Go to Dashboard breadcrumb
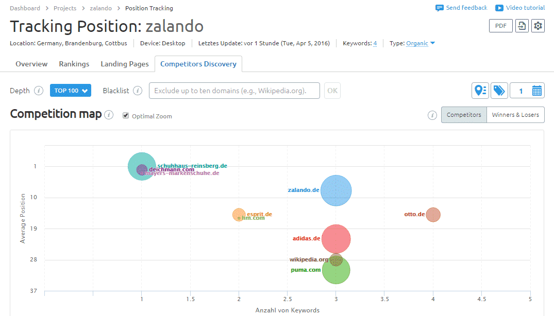This screenshot has width=554, height=316. coord(25,8)
